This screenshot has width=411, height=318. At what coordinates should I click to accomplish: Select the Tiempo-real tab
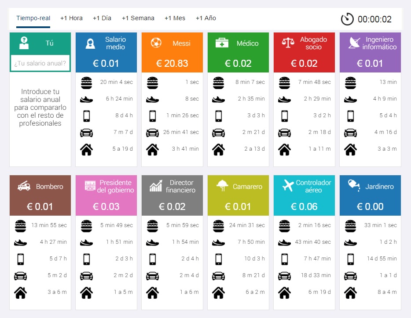pos(33,18)
